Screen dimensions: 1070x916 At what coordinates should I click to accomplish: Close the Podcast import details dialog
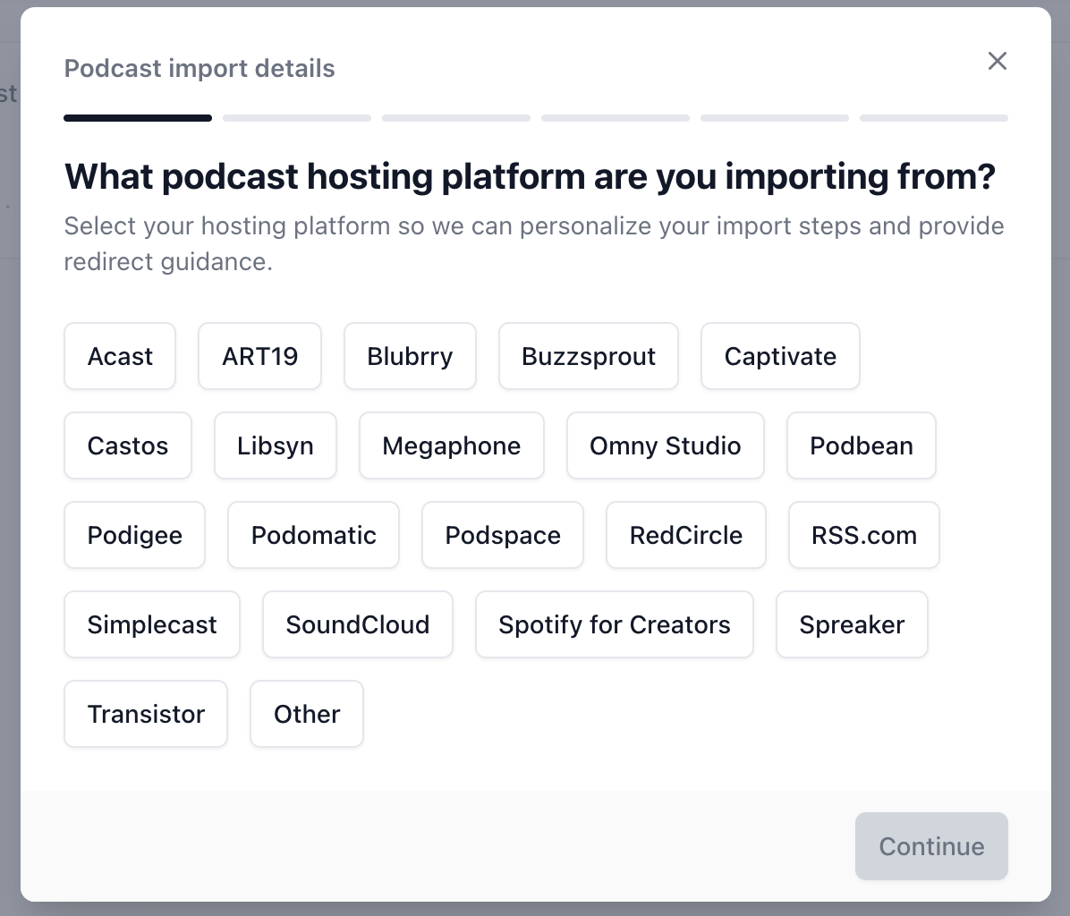tap(997, 62)
